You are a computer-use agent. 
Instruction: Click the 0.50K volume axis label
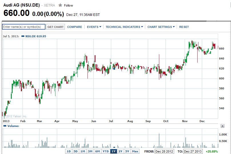(x=223, y=141)
